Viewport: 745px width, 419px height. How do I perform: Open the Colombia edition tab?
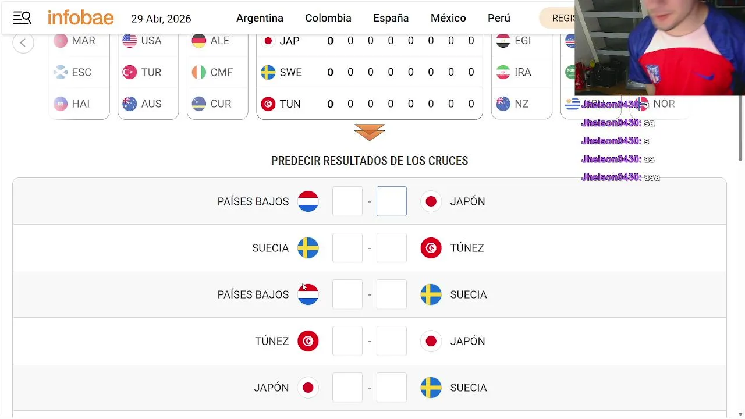coord(328,18)
